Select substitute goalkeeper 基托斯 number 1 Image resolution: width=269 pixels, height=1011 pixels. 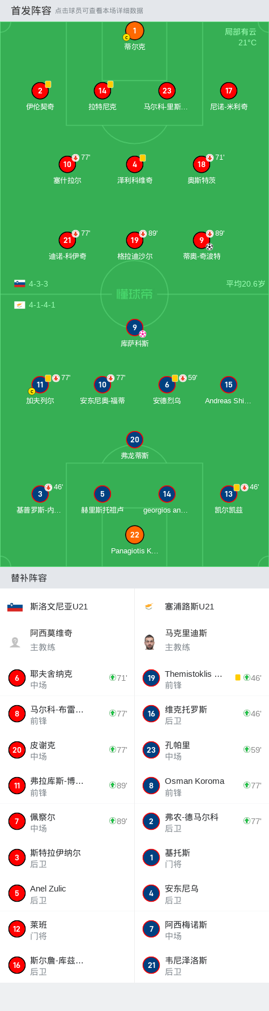202,858
